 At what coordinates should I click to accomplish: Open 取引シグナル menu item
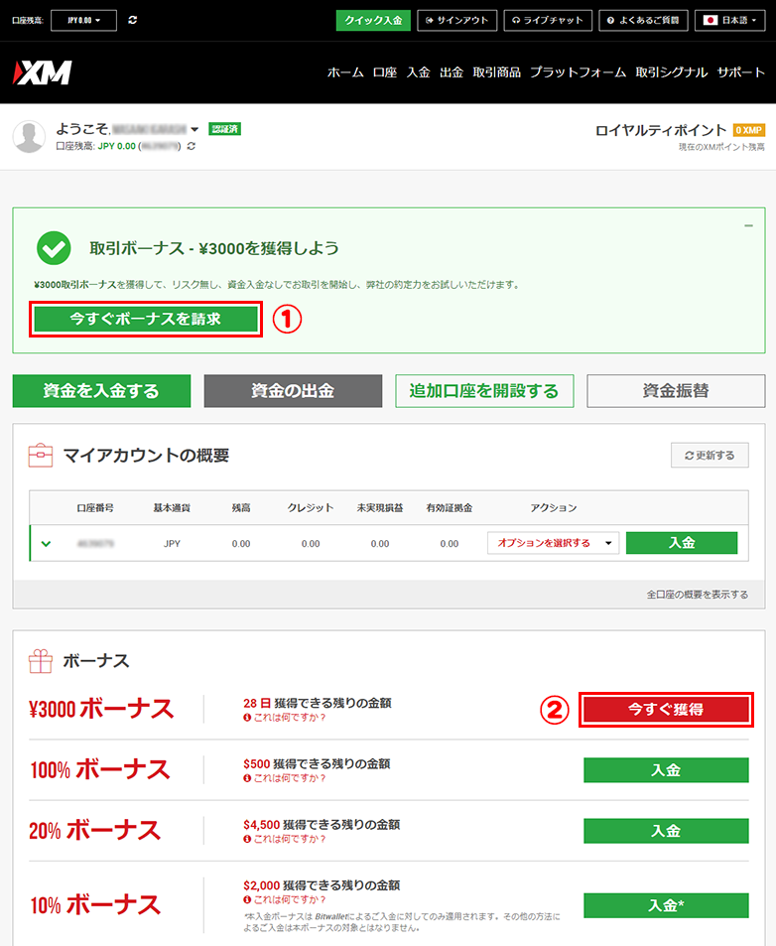672,72
